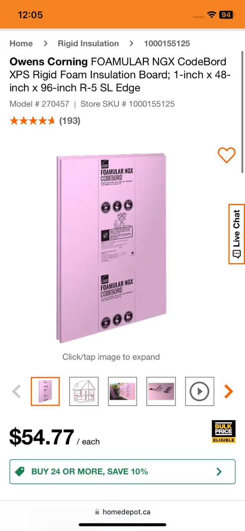Open Rigid Insulation breadcrumb
This screenshot has width=245, height=531.
(88, 43)
